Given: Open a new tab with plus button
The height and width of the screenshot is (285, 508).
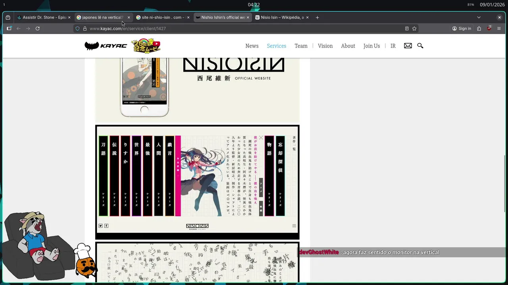Looking at the screenshot, I should [x=317, y=17].
